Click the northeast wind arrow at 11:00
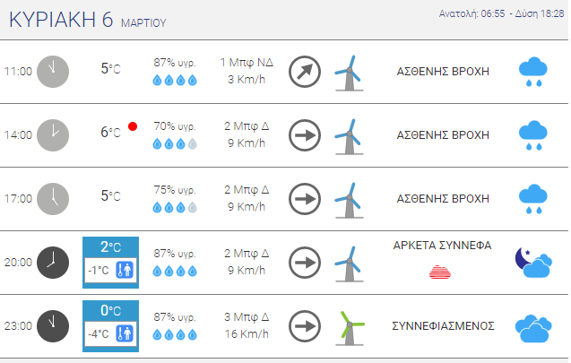This screenshot has height=363, width=571. 305,72
